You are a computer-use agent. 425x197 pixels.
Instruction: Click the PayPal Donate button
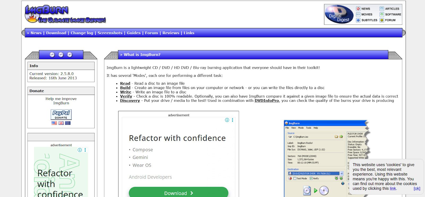point(61,115)
